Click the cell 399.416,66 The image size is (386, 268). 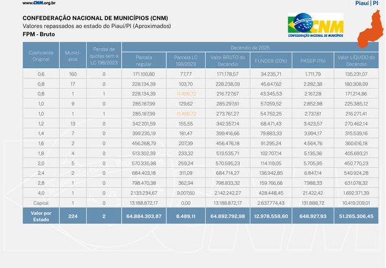coord(228,134)
